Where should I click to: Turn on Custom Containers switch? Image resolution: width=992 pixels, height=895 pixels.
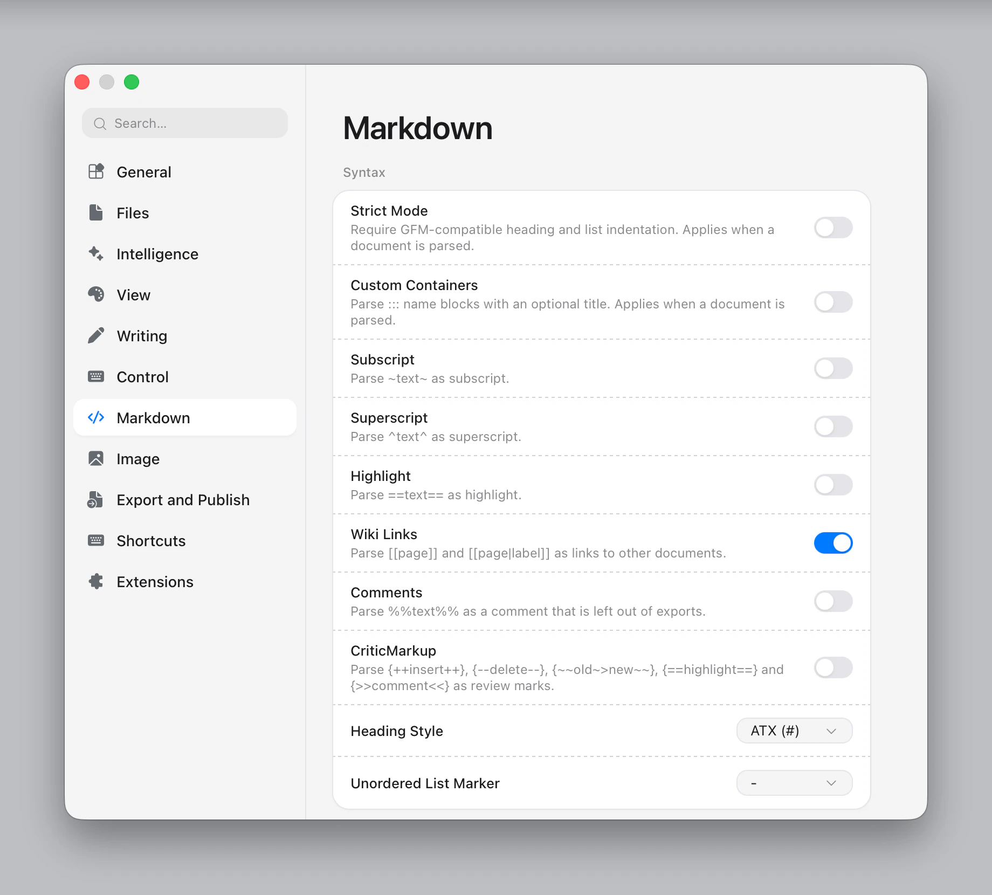coord(833,302)
